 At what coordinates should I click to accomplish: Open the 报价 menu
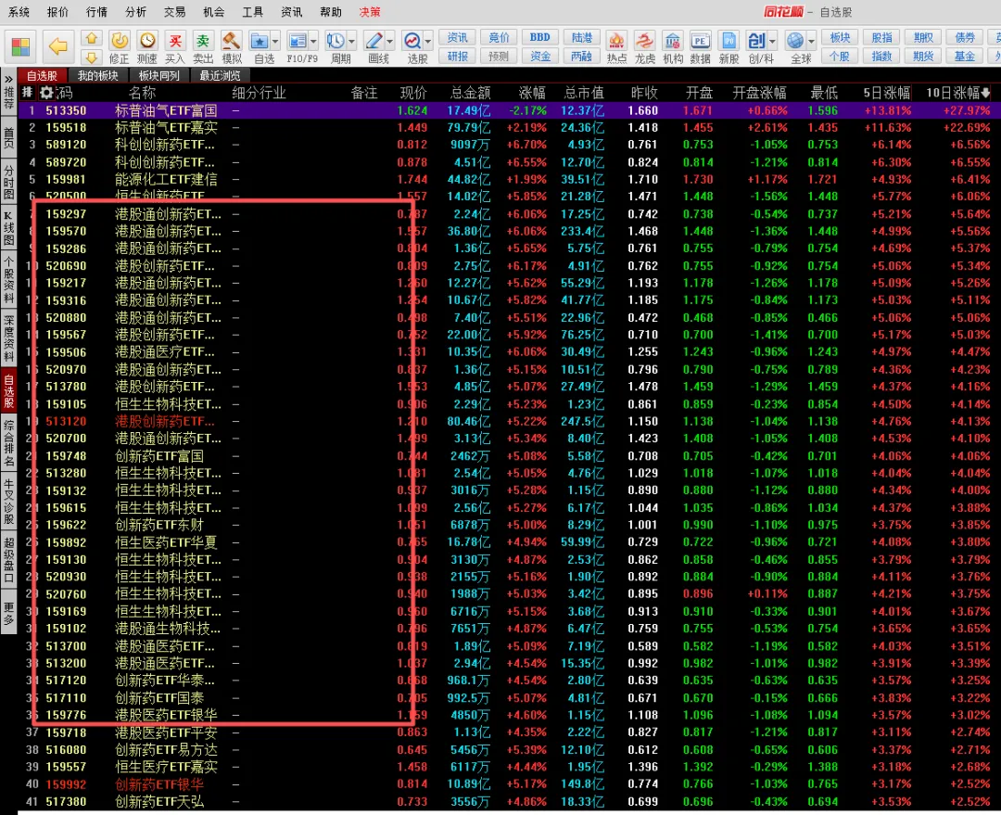(x=58, y=12)
